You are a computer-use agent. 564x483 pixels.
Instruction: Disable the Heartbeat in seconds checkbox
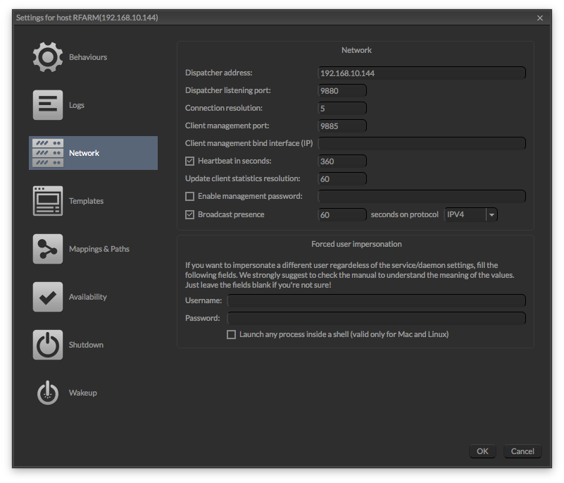coord(189,161)
